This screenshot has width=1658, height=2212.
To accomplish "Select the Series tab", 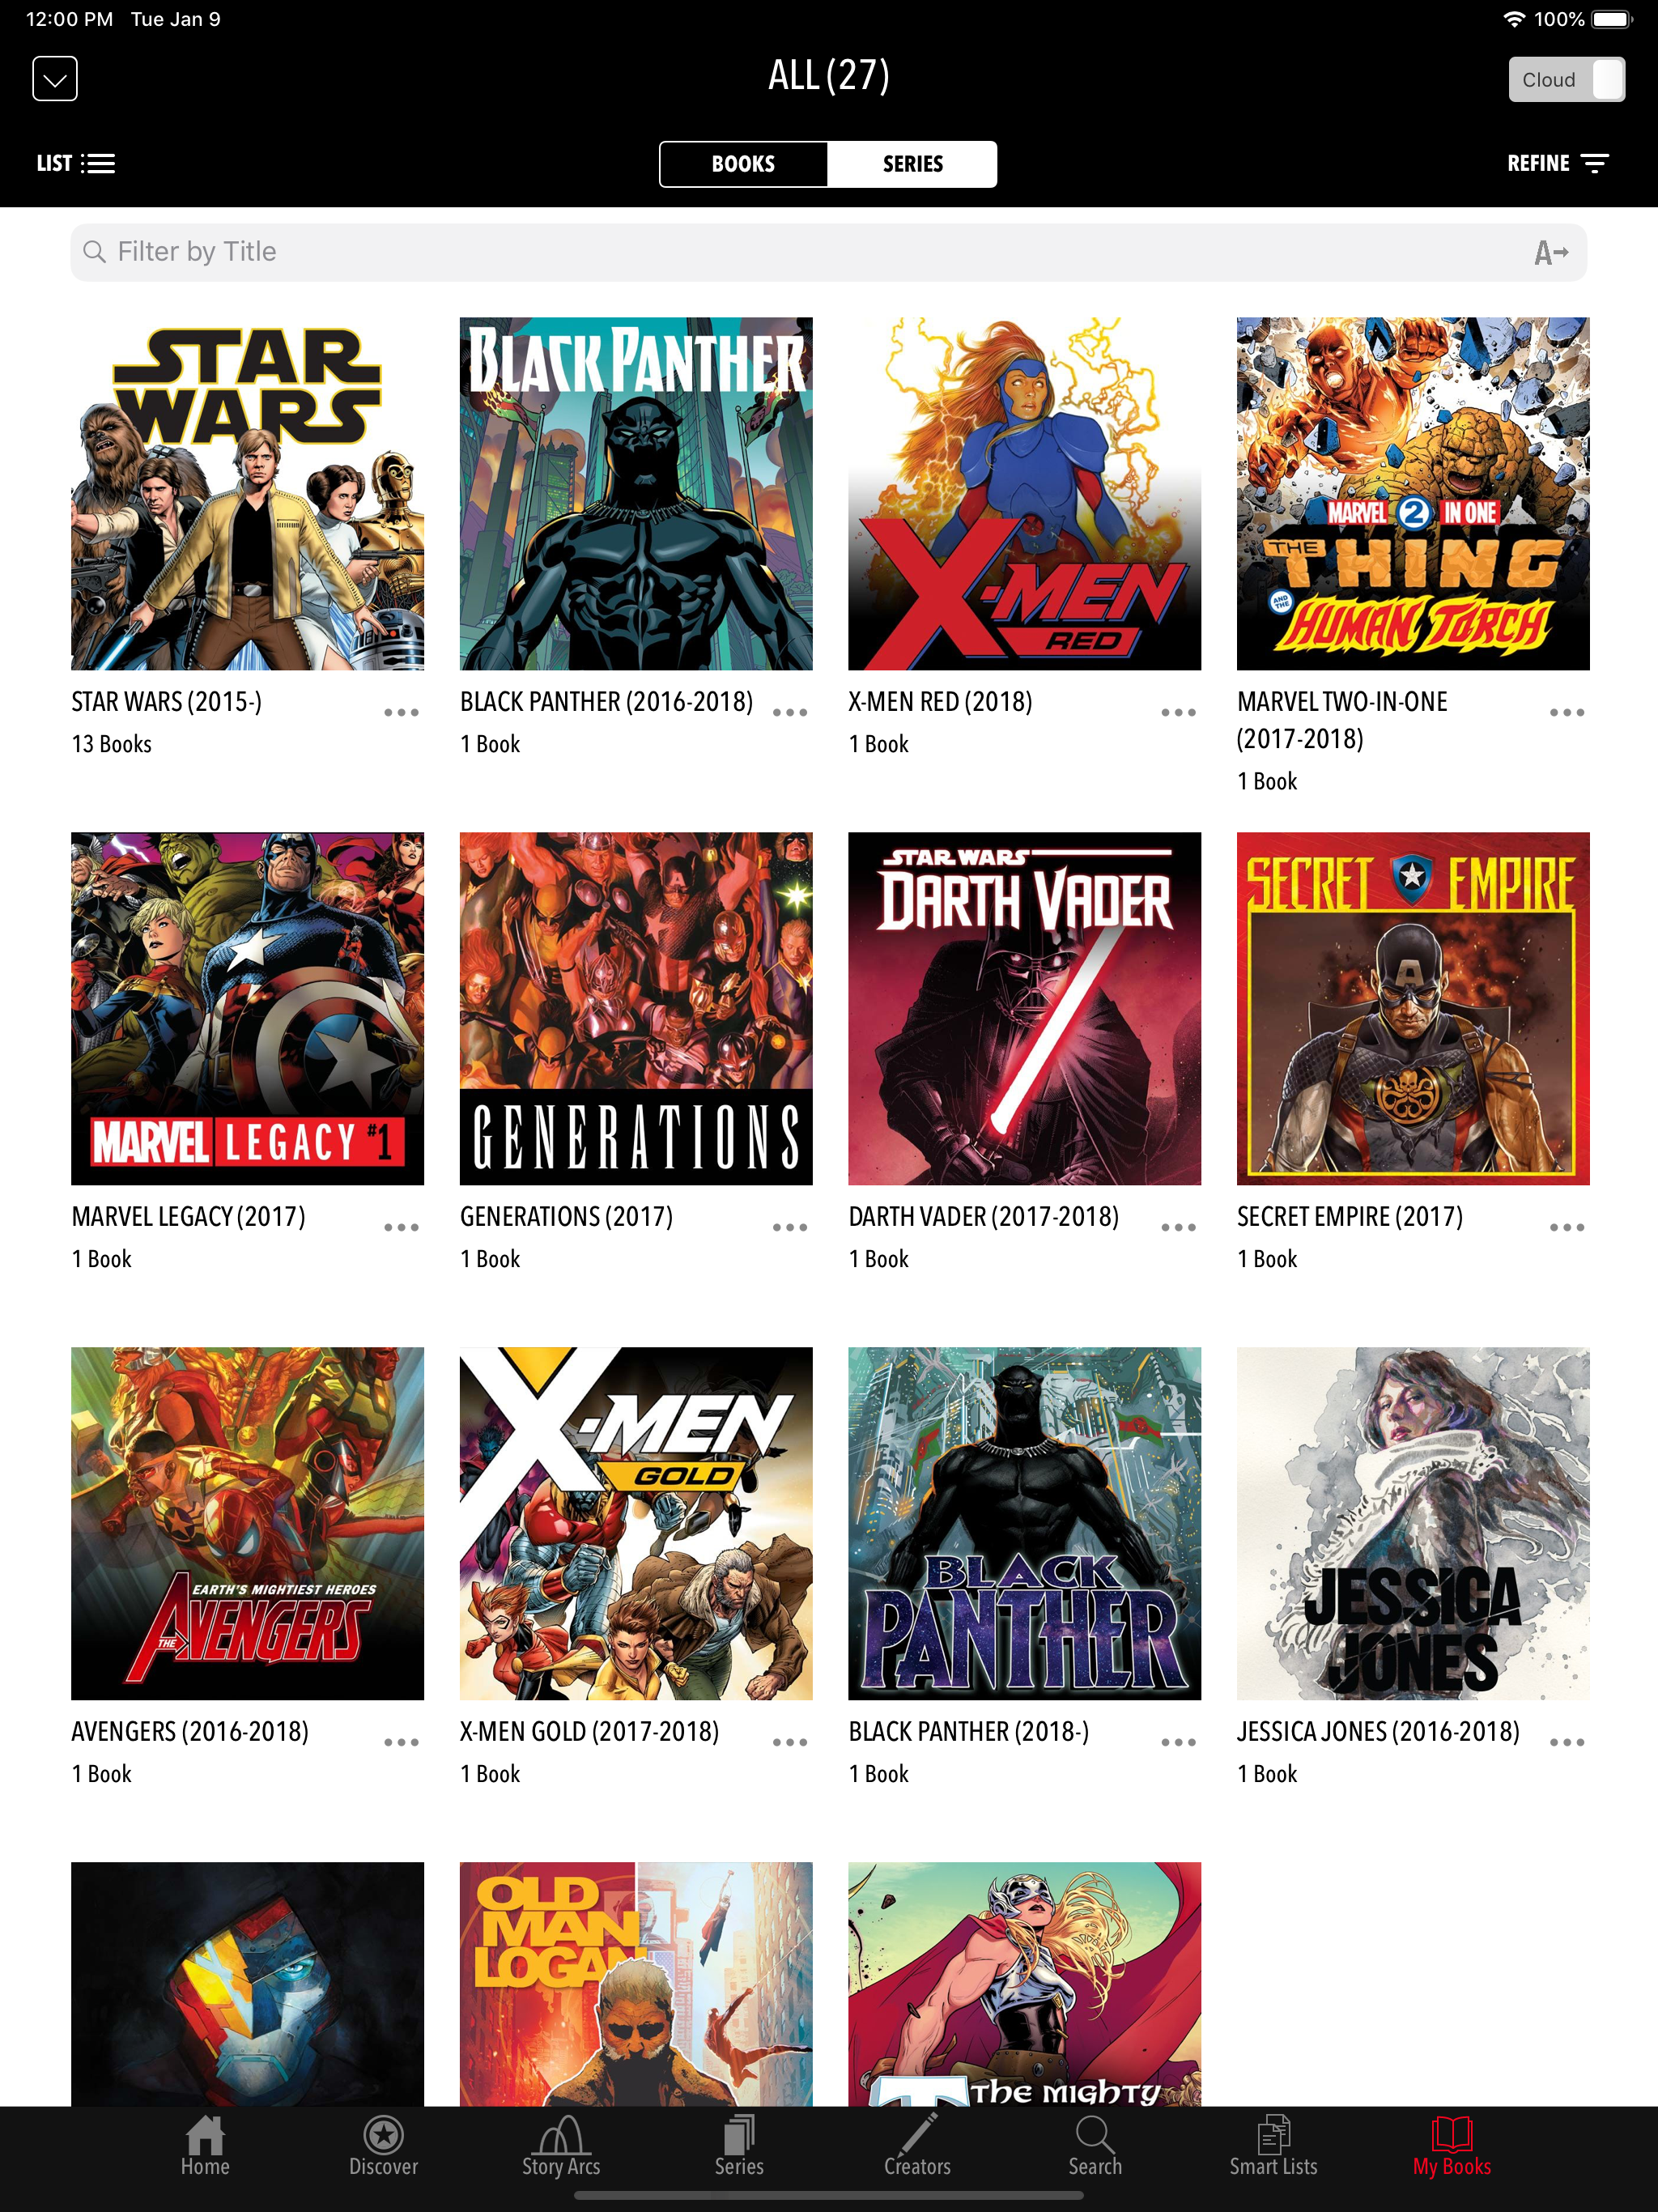I will pyautogui.click(x=912, y=164).
